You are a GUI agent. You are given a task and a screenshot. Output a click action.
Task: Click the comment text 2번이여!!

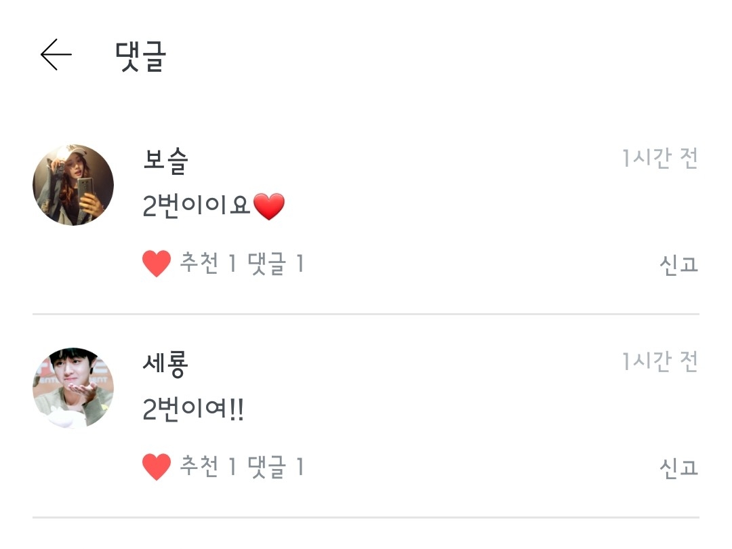point(193,410)
